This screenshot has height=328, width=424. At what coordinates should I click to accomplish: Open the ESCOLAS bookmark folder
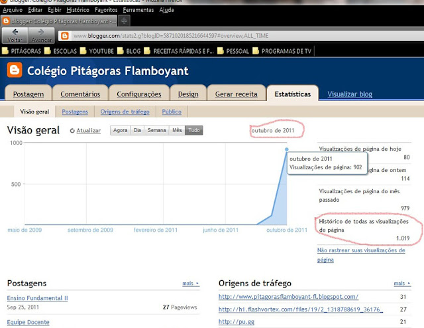coord(60,51)
